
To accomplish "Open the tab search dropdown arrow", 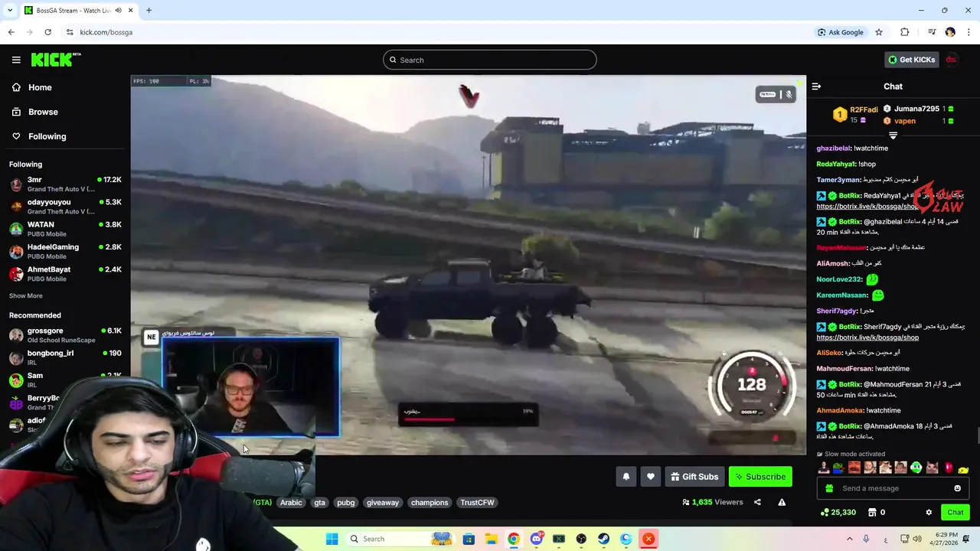I will coord(9,10).
